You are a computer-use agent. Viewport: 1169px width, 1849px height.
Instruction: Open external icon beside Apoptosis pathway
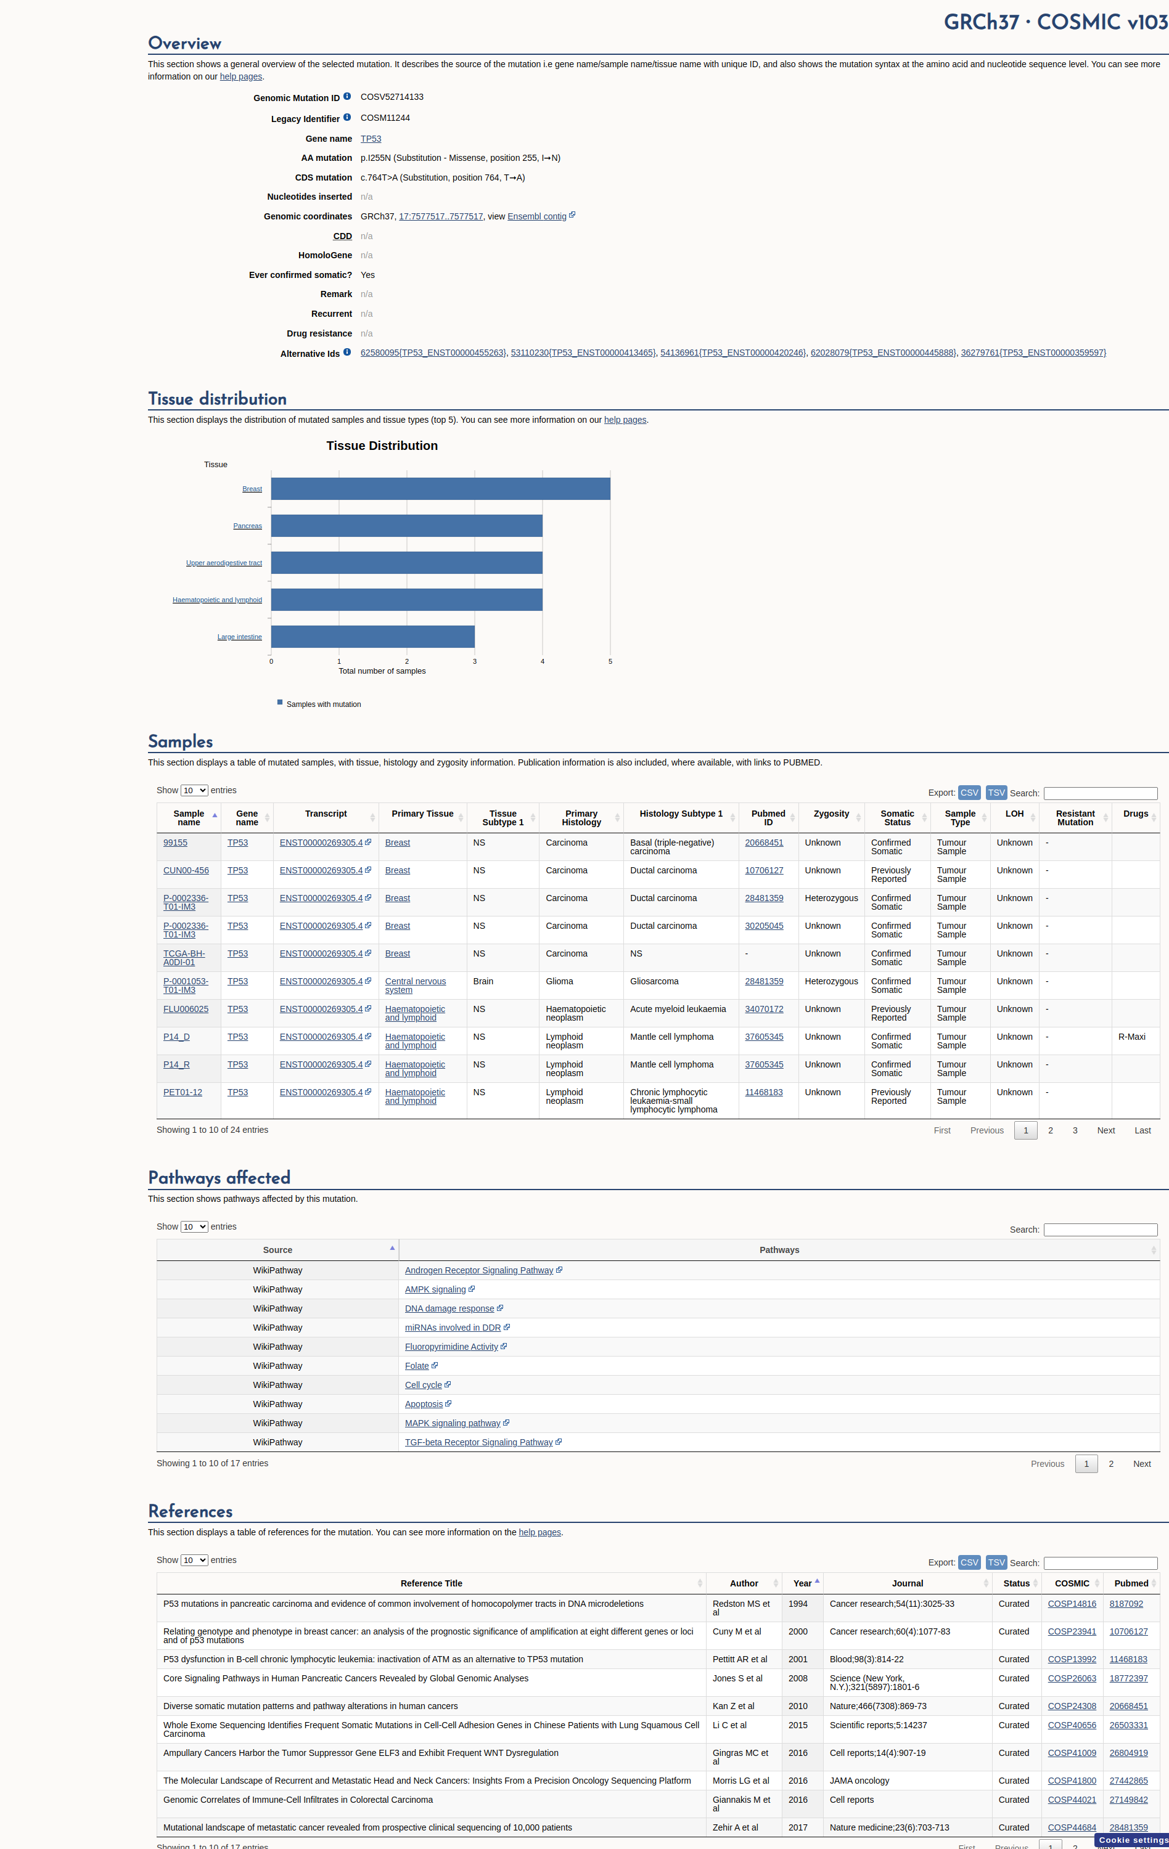tap(449, 1403)
